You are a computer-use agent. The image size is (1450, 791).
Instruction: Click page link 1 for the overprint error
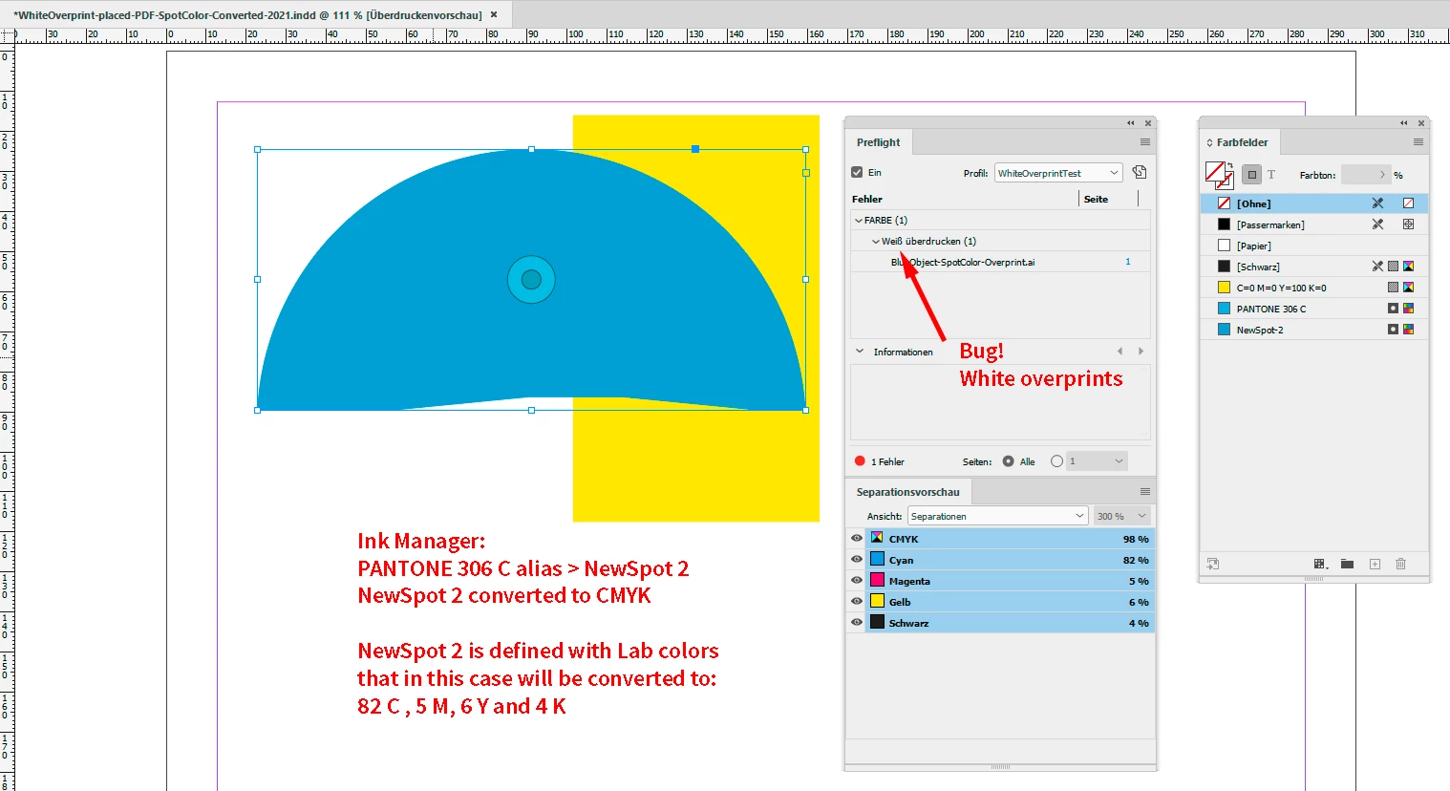(1128, 262)
